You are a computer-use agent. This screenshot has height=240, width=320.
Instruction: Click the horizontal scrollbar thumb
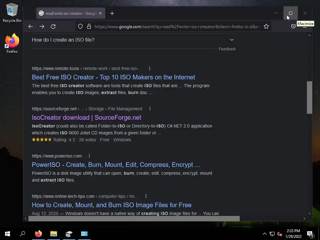(134, 218)
